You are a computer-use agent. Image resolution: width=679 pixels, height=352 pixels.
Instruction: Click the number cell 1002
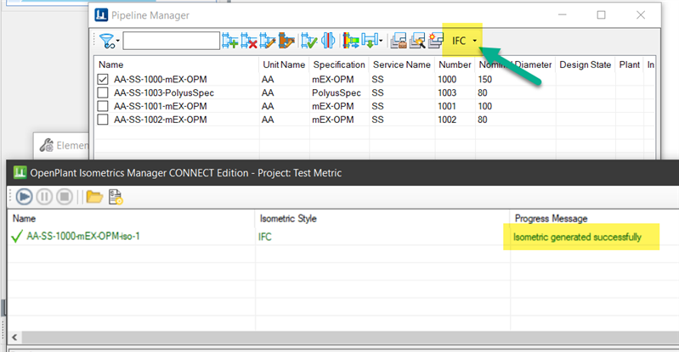pos(447,120)
